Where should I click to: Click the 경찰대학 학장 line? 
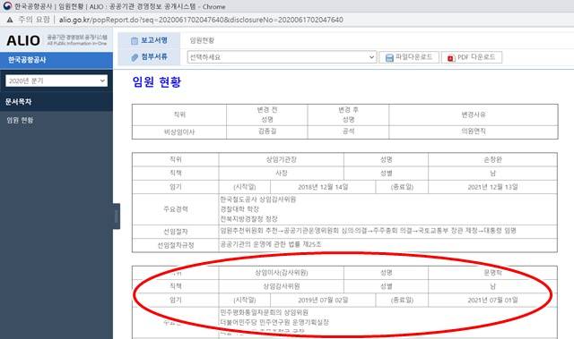(239, 209)
